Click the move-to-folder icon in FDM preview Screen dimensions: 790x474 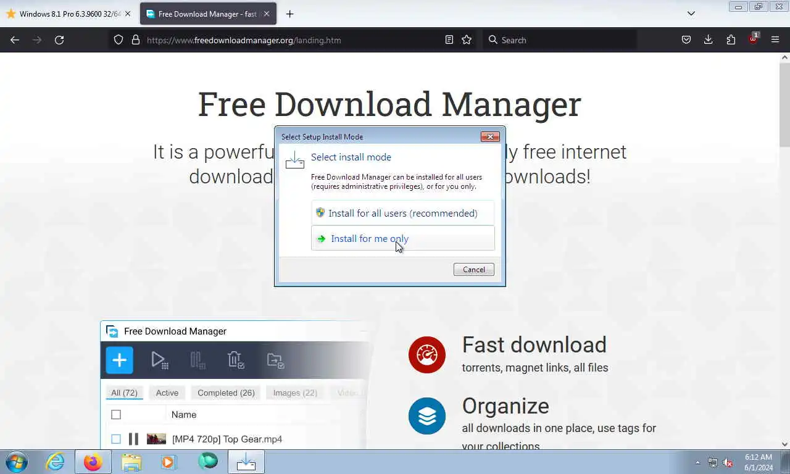275,360
